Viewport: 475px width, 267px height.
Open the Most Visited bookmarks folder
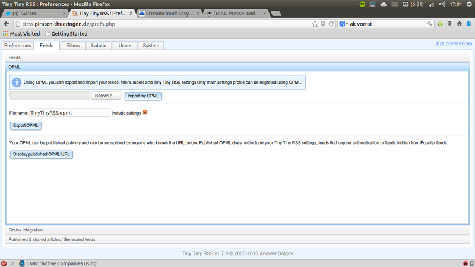tap(21, 34)
